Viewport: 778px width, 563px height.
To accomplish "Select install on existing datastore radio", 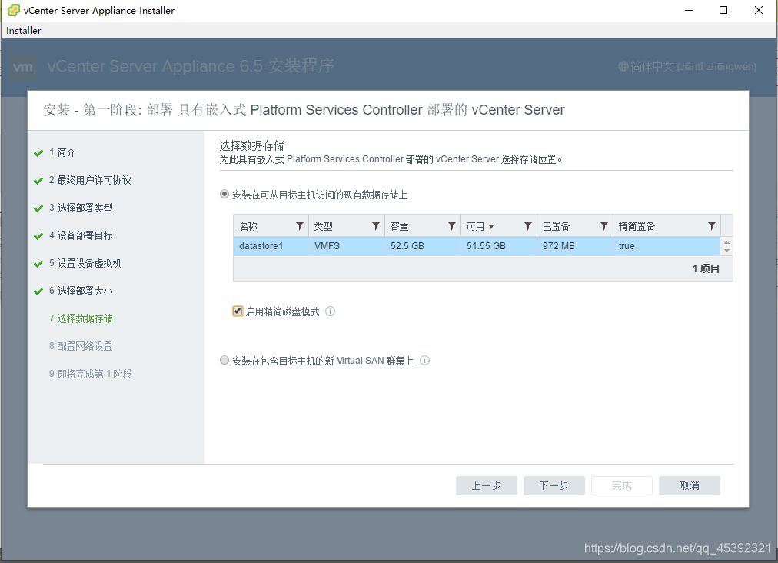I will tap(224, 194).
